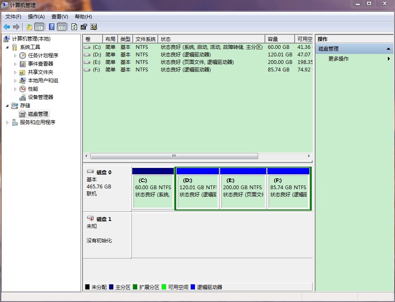Select the (D:) 120.01 GB partition block
Viewport: 395px width, 302px height.
tap(198, 188)
